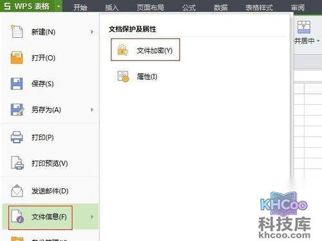Click the Send Mail envelope icon
322x241 pixels.
pos(17,190)
